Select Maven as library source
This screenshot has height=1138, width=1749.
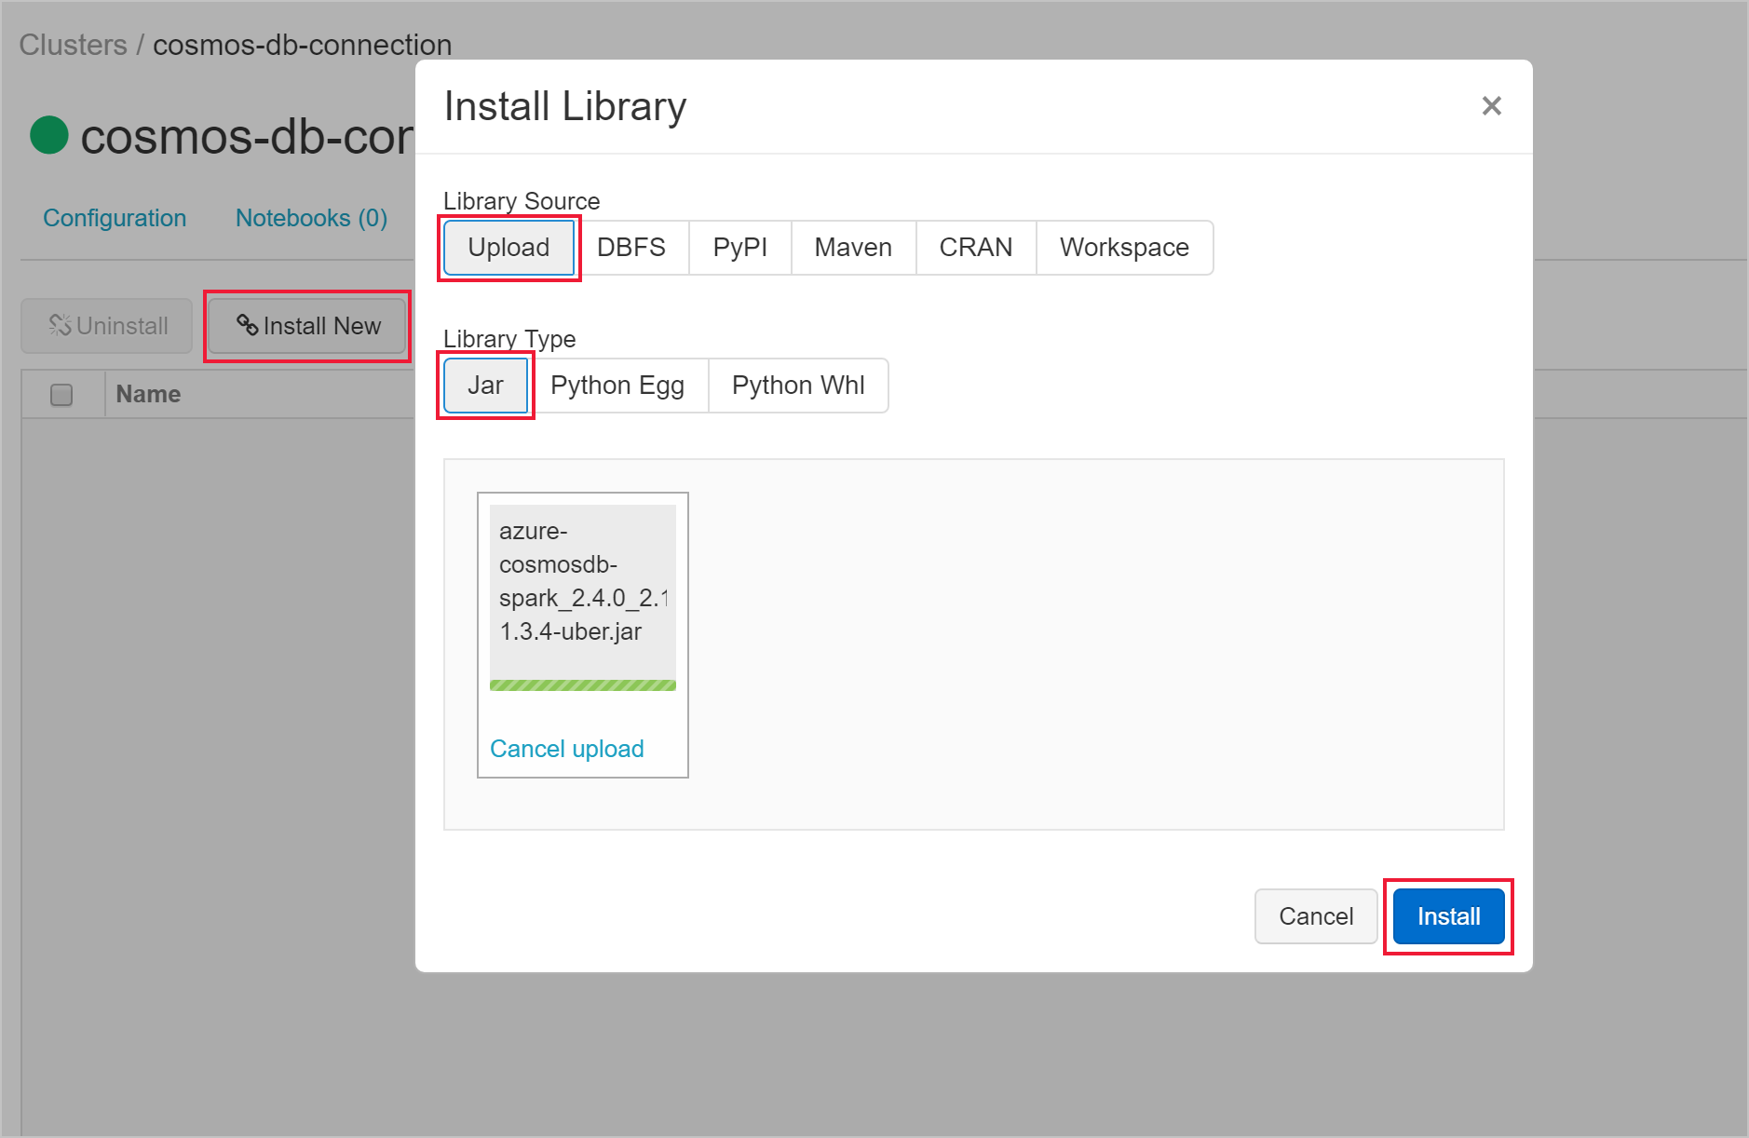(x=852, y=248)
